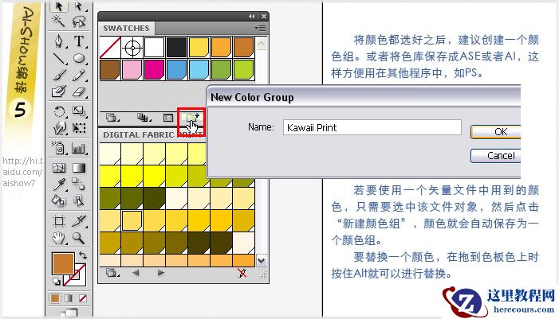Pick the lime green swatch in Swatches panel

coord(244,69)
